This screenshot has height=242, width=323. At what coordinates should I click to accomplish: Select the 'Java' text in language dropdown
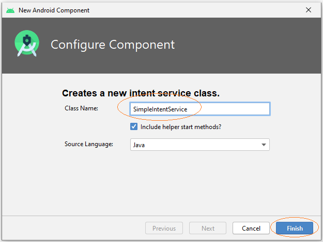click(139, 145)
